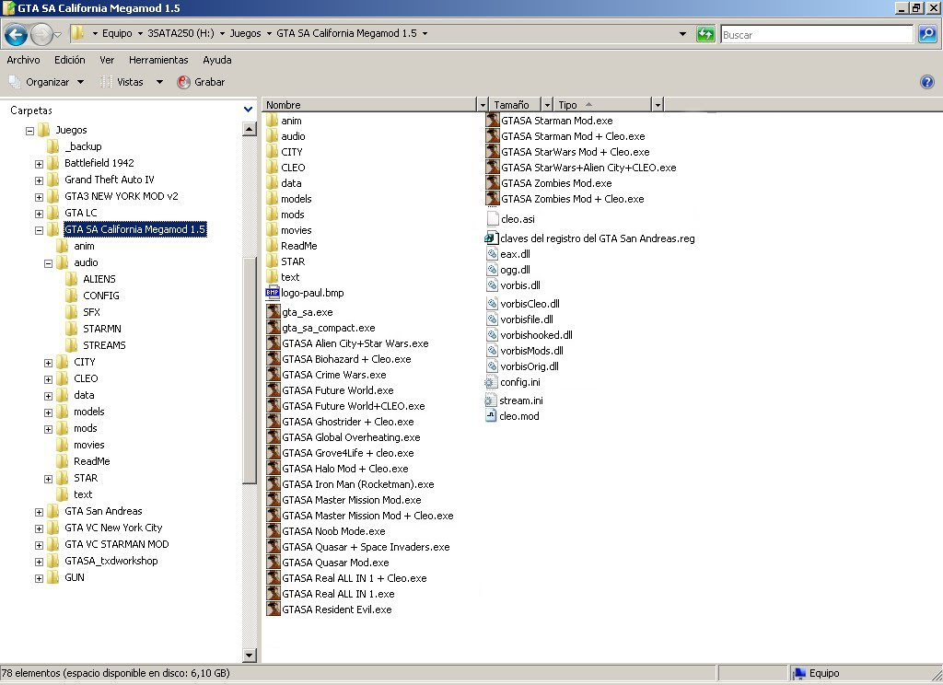The width and height of the screenshot is (943, 685).
Task: Select the ALIENS folder in tree
Action: [x=99, y=279]
